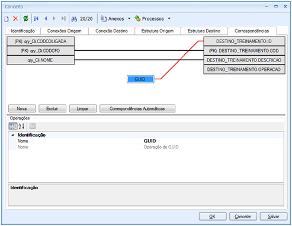Maximize the Conceito window
The image size is (292, 226).
[x=276, y=7]
